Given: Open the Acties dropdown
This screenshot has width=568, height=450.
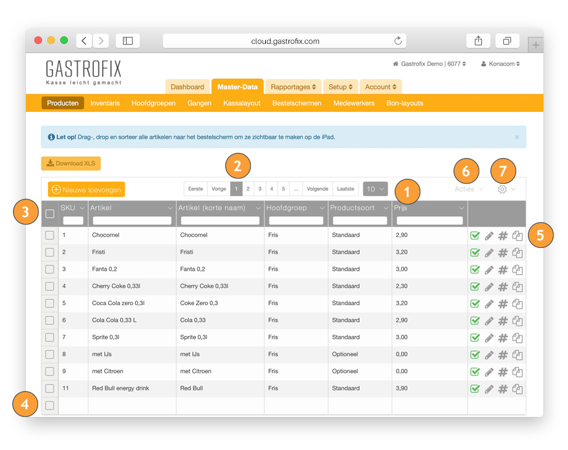Looking at the screenshot, I should 468,189.
